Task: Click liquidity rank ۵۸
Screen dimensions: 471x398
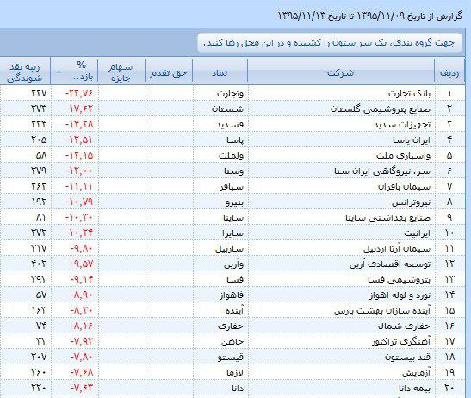Action: (x=41, y=156)
